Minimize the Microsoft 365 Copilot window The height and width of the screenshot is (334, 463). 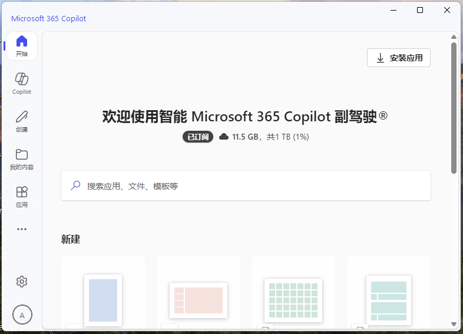pyautogui.click(x=393, y=10)
